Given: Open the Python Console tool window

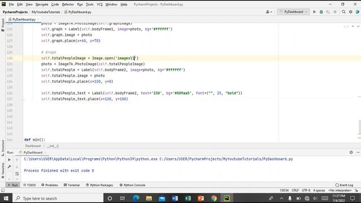Looking at the screenshot, I should coord(133,185).
